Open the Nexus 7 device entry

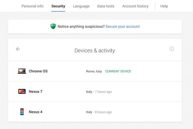point(36,92)
